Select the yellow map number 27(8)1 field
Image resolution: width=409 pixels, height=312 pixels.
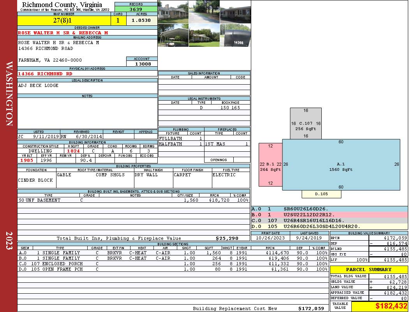pos(64,20)
